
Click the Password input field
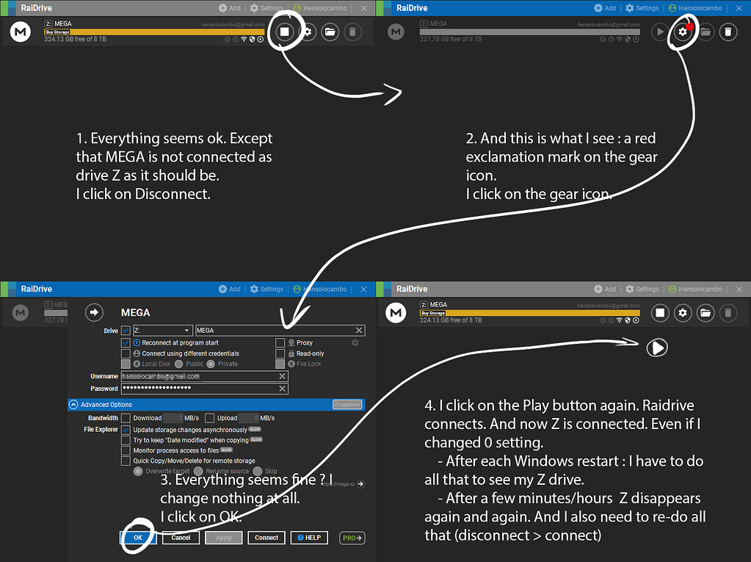[x=198, y=389]
